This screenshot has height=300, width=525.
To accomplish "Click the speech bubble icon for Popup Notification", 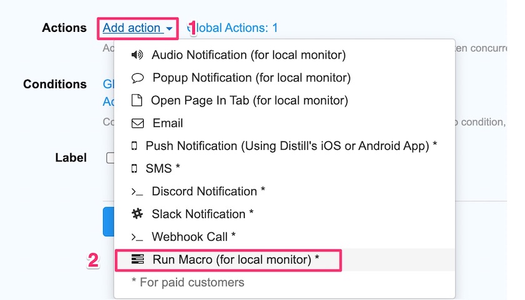I will coord(137,78).
